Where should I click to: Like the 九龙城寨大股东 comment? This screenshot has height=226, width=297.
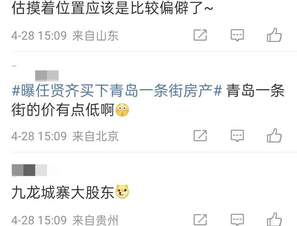pos(274,220)
